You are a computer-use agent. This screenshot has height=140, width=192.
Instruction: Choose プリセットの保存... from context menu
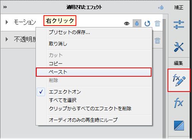94,32
